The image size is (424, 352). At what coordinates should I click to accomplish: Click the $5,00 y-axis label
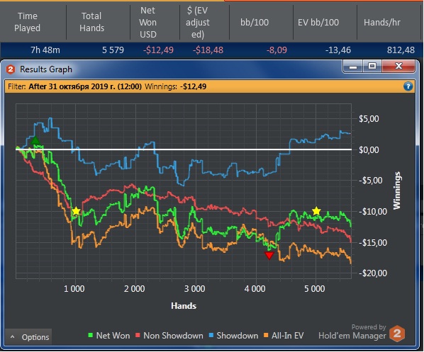369,118
